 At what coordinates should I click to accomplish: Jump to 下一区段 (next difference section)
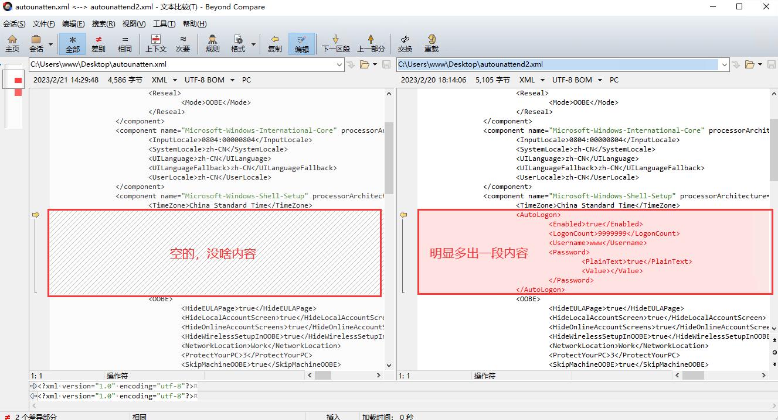coord(335,43)
